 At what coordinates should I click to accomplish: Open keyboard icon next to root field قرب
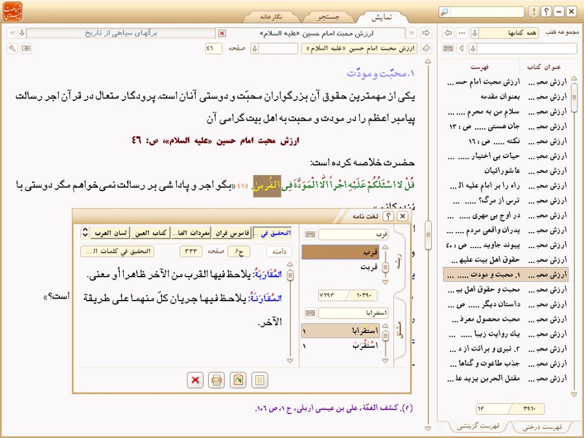click(x=310, y=235)
